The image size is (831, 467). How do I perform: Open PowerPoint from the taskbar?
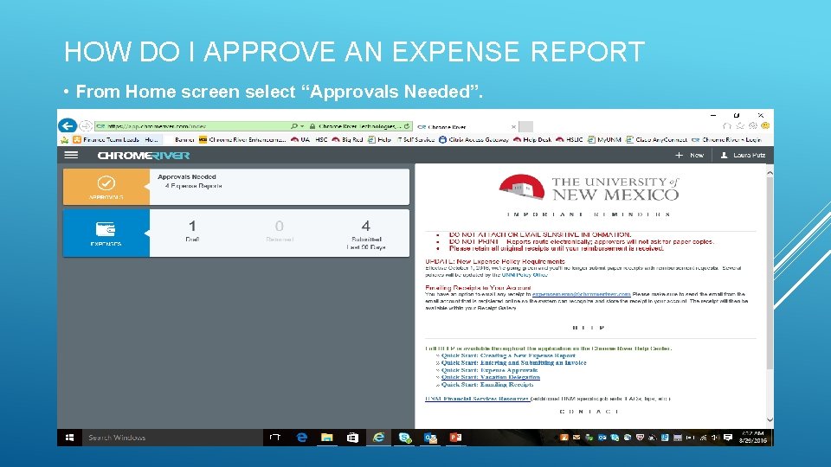(456, 438)
